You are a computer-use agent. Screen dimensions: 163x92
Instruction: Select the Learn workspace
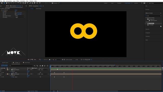pos(112,3)
